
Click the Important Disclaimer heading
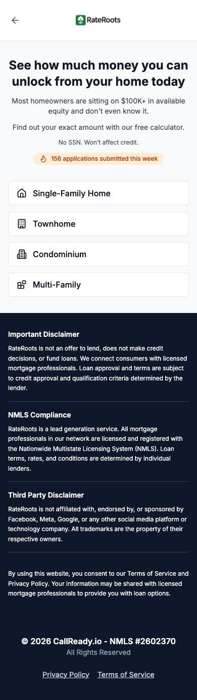click(x=44, y=334)
